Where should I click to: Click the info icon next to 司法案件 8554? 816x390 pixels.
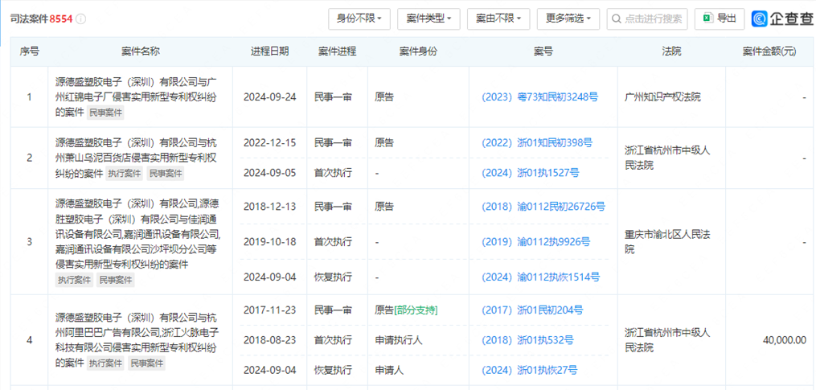[x=80, y=19]
